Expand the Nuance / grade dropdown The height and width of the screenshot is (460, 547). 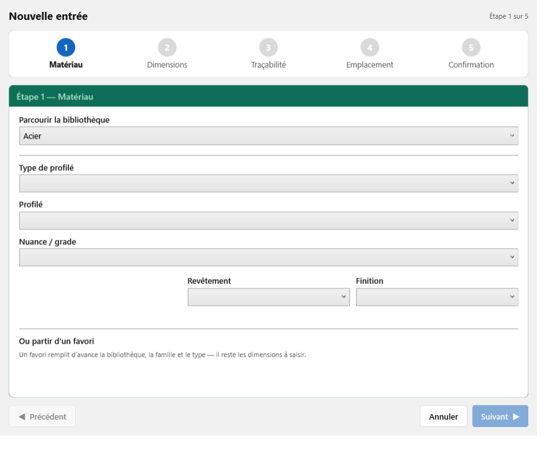pyautogui.click(x=269, y=257)
